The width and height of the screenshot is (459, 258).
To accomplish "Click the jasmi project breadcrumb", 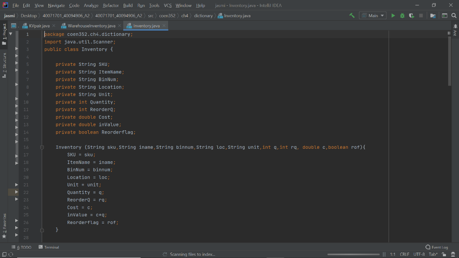I will point(9,16).
